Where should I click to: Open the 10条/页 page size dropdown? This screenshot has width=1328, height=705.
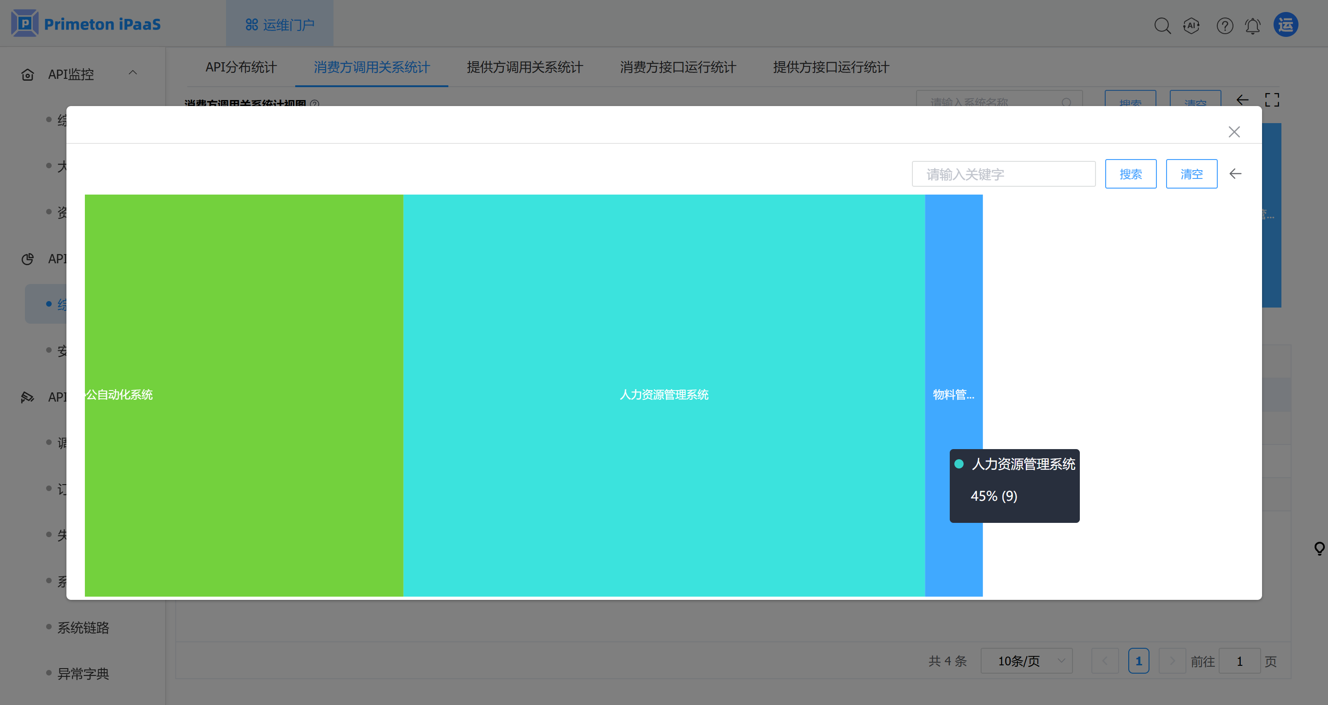click(x=1026, y=661)
